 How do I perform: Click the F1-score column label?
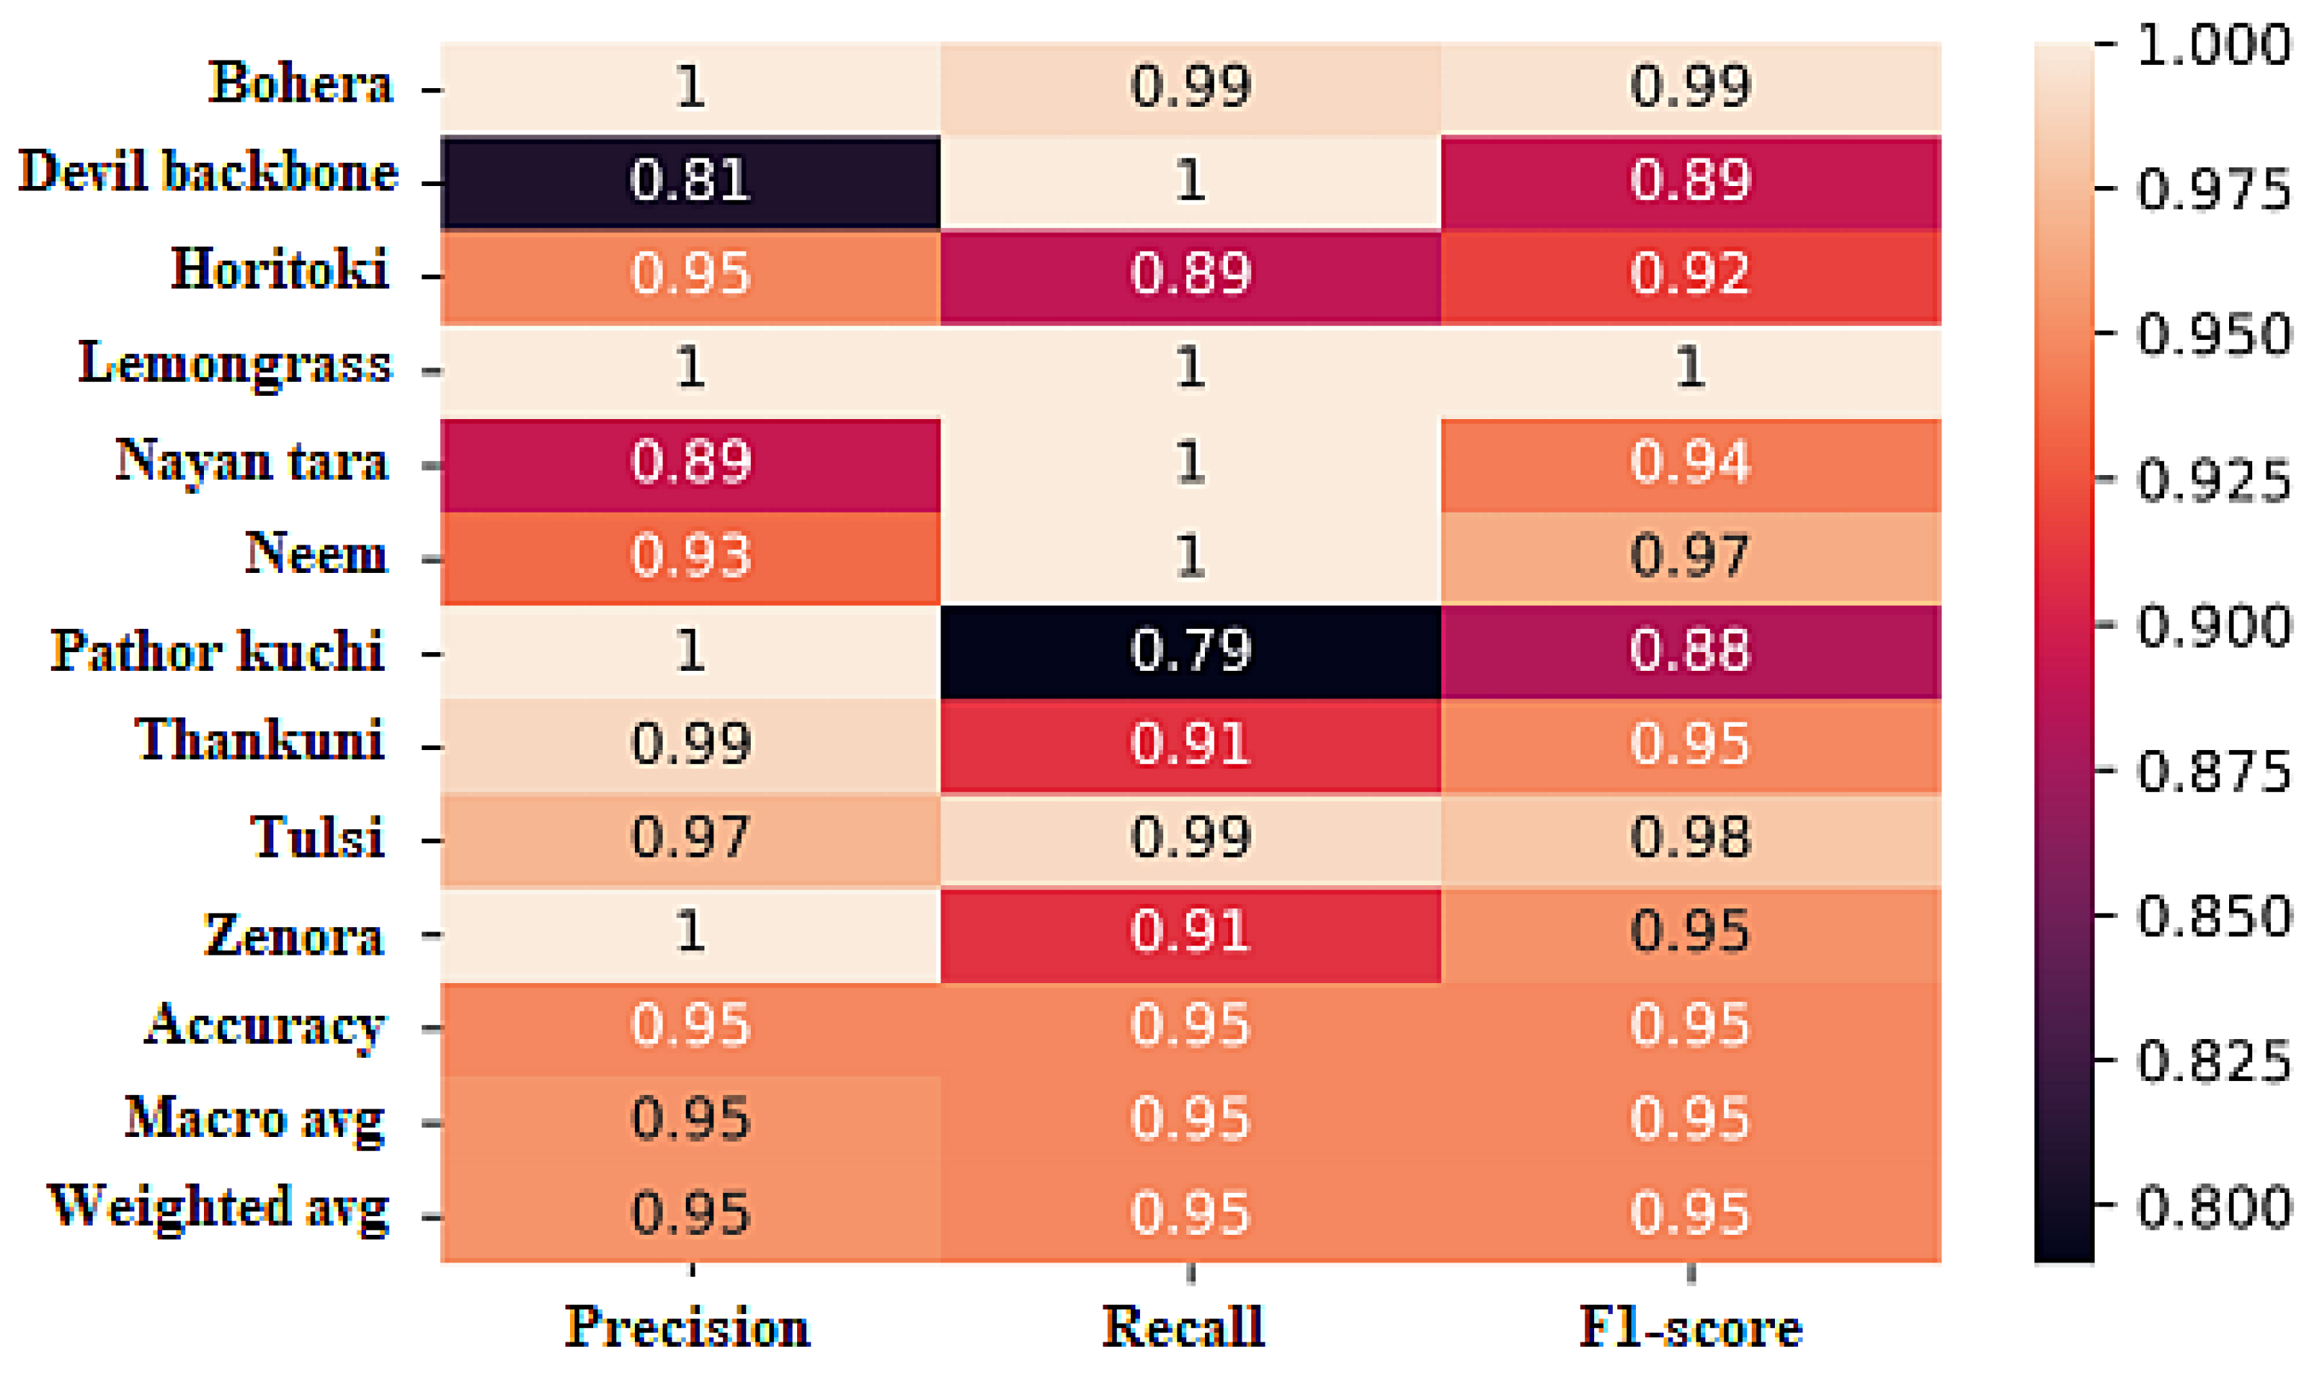1691,1327
